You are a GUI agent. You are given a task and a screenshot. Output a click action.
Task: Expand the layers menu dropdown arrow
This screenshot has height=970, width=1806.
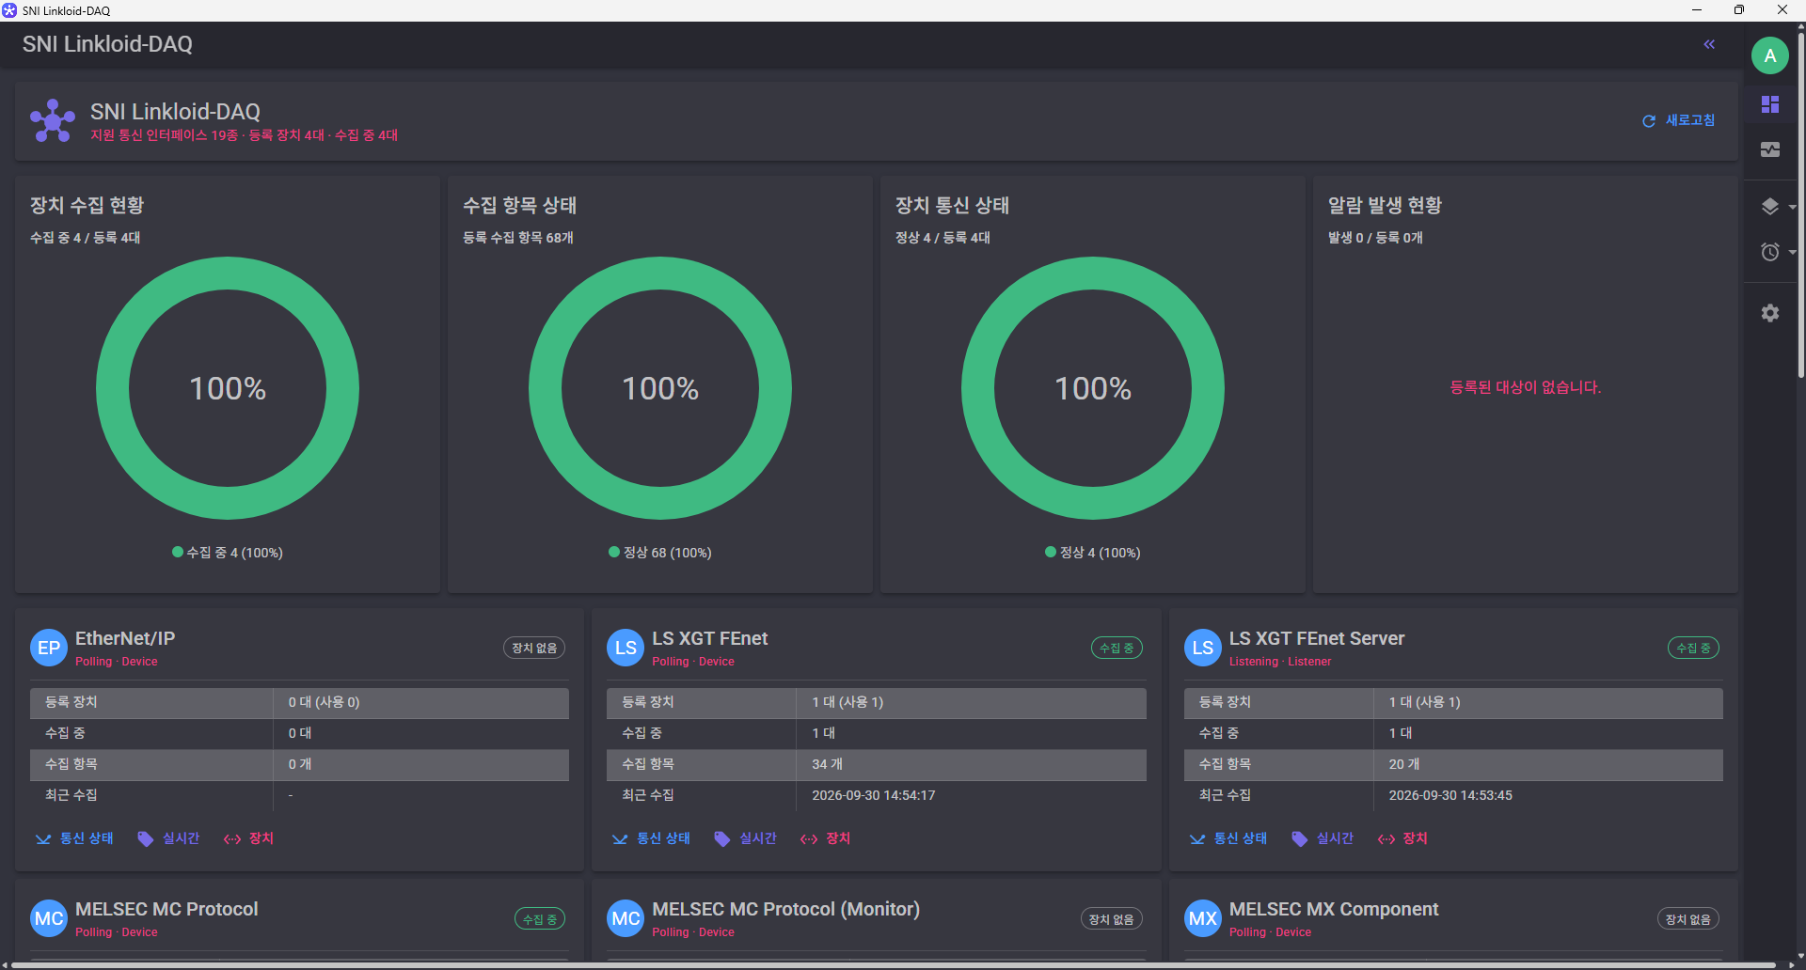click(1792, 207)
